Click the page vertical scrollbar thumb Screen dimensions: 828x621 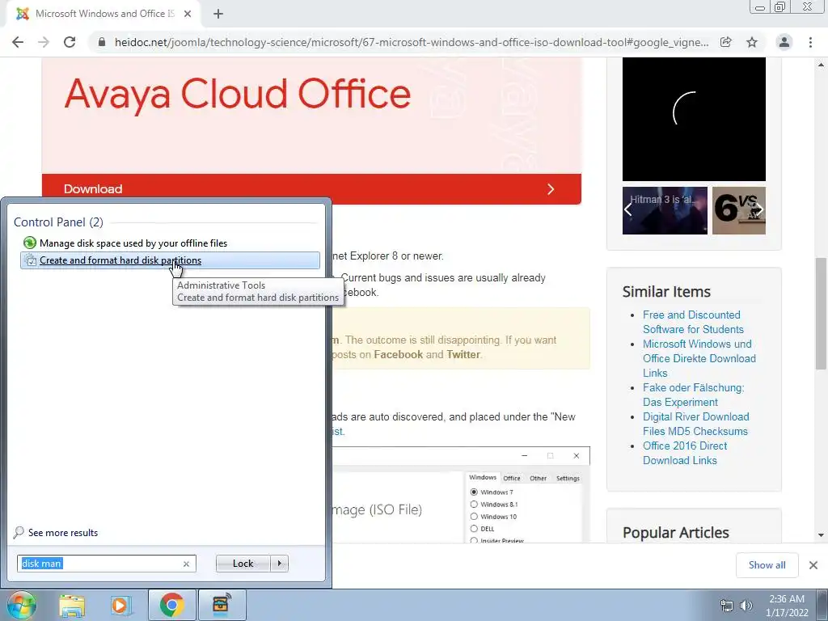(822, 313)
